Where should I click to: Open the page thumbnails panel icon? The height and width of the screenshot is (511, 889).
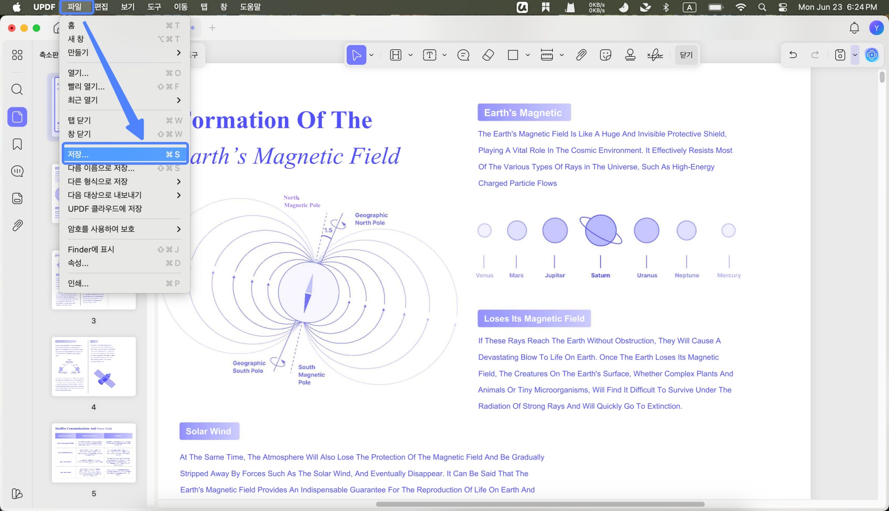tap(17, 117)
